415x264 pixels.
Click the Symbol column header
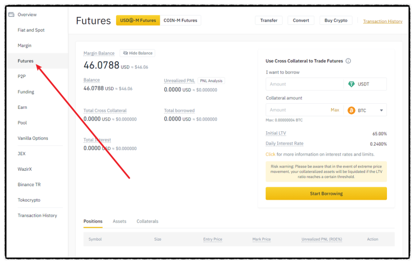coord(95,239)
